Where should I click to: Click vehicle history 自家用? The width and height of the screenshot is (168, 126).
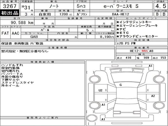(x=45, y=14)
